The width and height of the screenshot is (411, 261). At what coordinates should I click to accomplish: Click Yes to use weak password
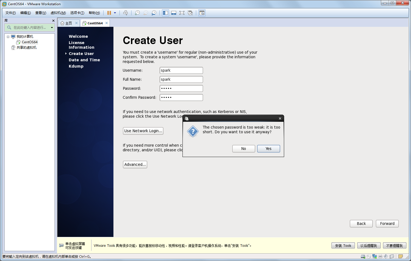tap(269, 149)
